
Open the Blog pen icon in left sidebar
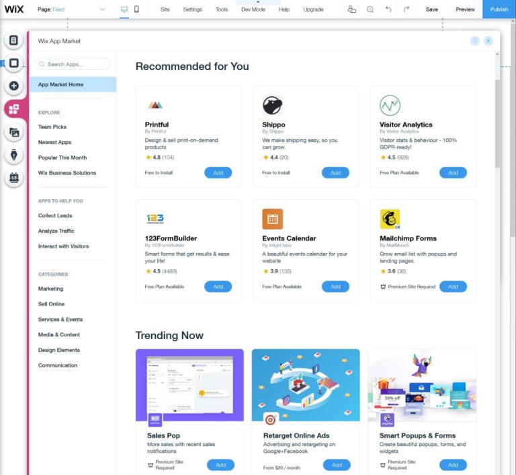click(13, 155)
